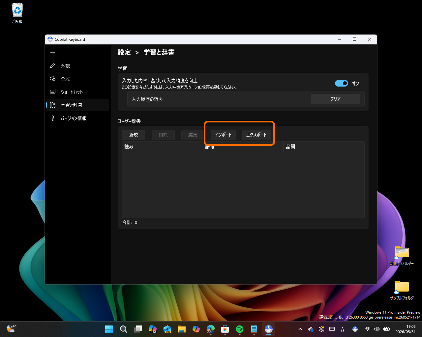Open File Explorer from the taskbar

click(182, 329)
